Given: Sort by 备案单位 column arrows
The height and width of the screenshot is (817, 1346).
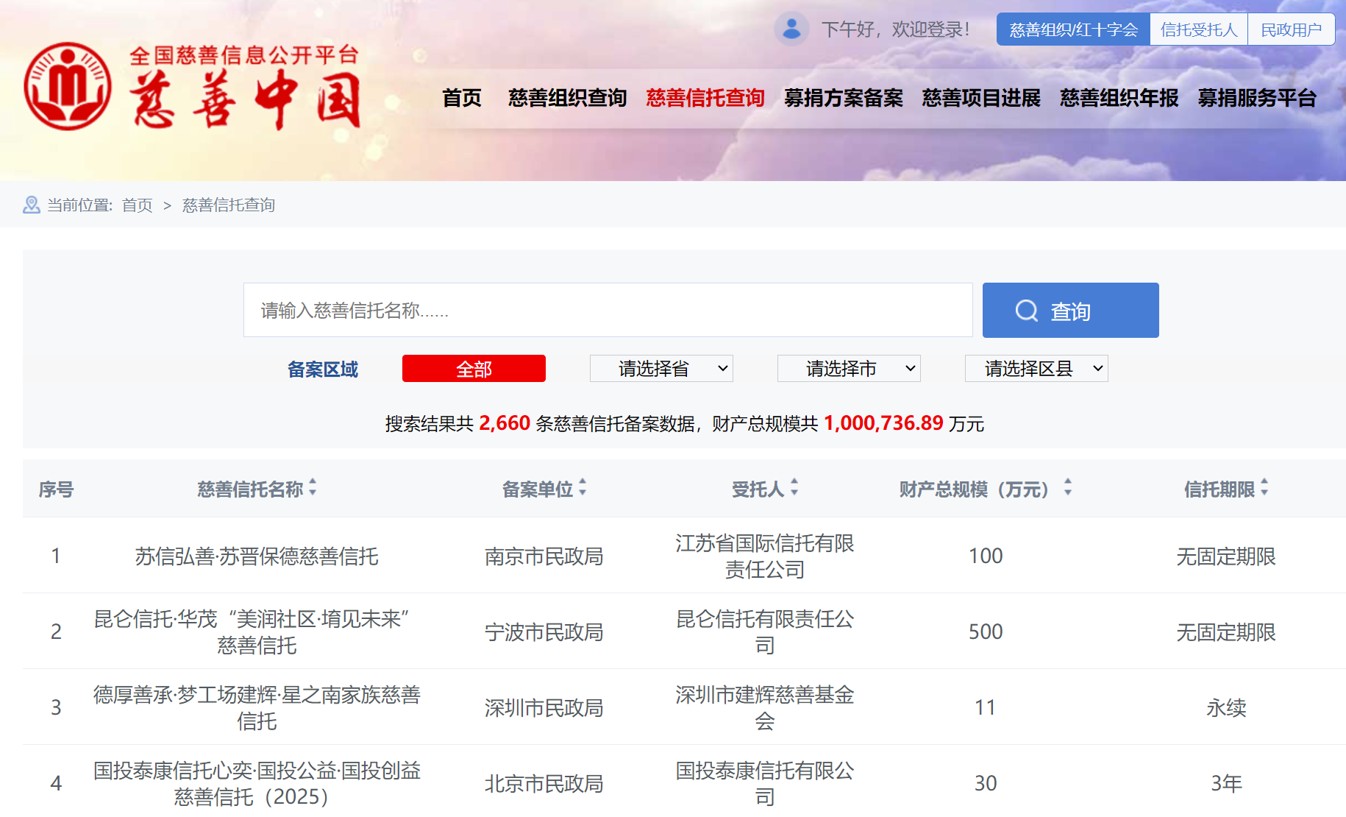Looking at the screenshot, I should 583,487.
